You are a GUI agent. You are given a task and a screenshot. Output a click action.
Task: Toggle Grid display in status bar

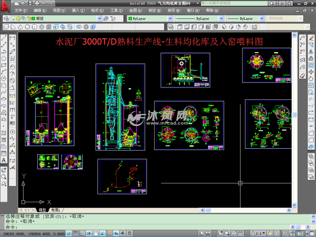(76, 234)
